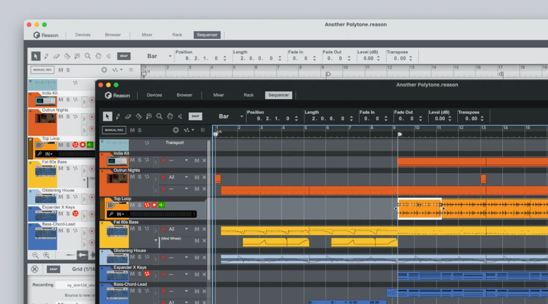Click Expander X Keys red automation icon

[x=147, y=274]
